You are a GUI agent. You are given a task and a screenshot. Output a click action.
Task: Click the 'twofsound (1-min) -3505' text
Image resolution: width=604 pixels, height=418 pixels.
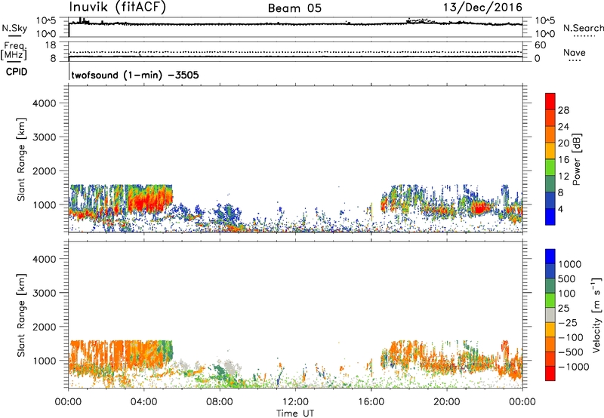(135, 75)
